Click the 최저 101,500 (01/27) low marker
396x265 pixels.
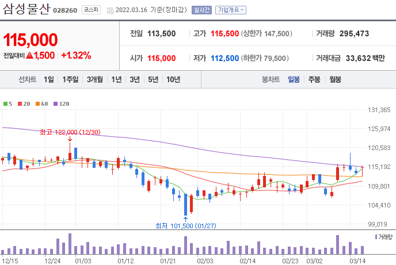(185, 226)
